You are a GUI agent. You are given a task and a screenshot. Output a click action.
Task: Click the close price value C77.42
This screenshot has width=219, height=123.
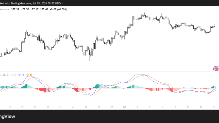(x=44, y=9)
